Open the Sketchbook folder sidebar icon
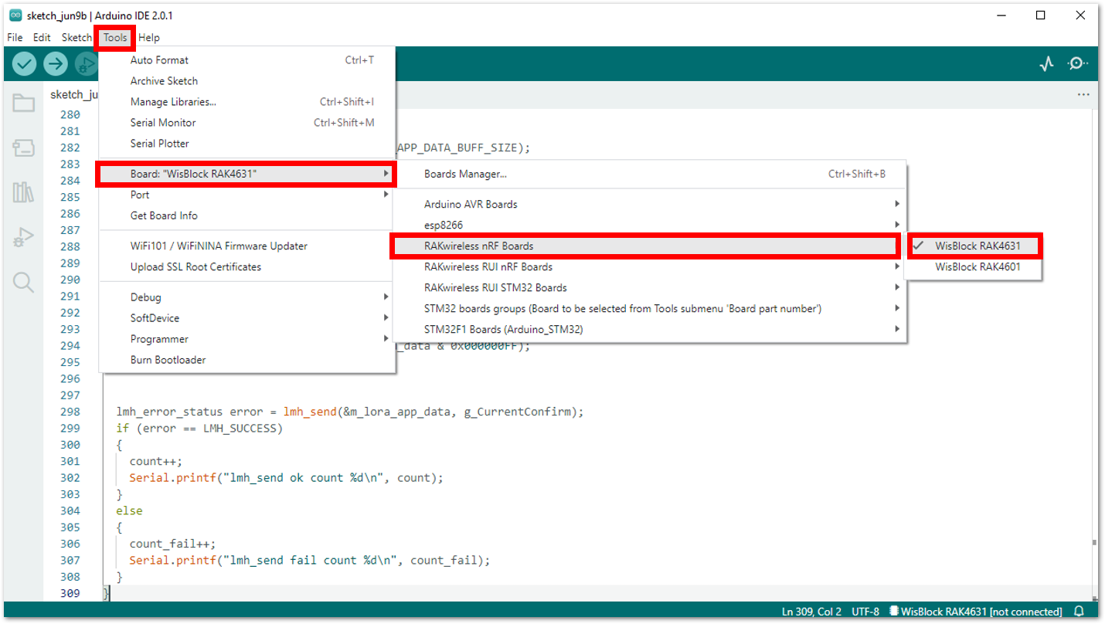 23,103
